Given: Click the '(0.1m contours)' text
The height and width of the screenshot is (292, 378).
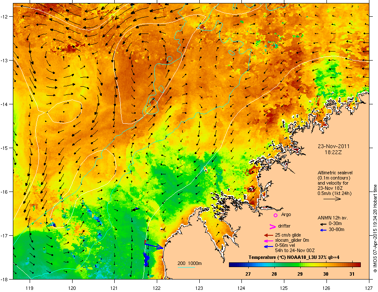Looking at the screenshot, I should (x=334, y=178).
